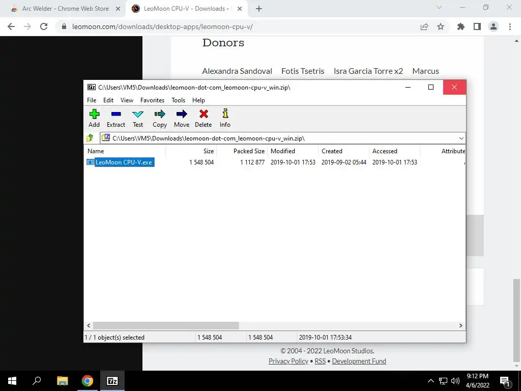The image size is (521, 391).
Task: Open taskbar Search
Action: [x=37, y=381]
